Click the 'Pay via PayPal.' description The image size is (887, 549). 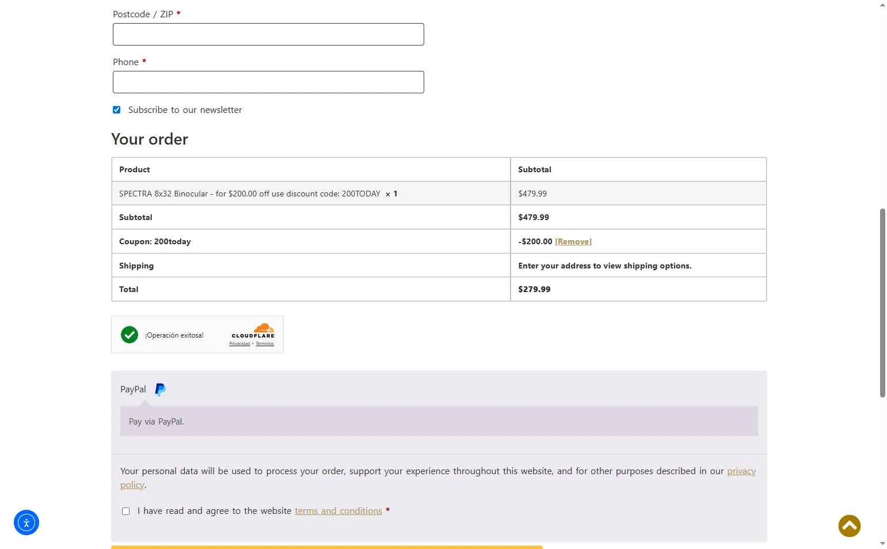(157, 422)
